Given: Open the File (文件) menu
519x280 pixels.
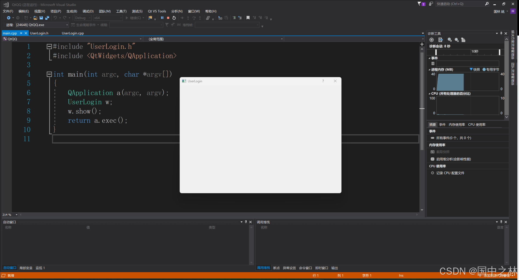Looking at the screenshot, I should [x=8, y=11].
